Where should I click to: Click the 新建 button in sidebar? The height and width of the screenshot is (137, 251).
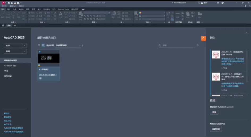[13, 51]
